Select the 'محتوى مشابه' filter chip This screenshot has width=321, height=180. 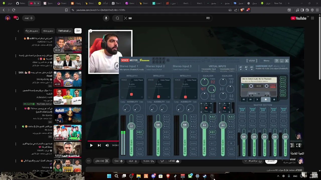tap(48, 31)
